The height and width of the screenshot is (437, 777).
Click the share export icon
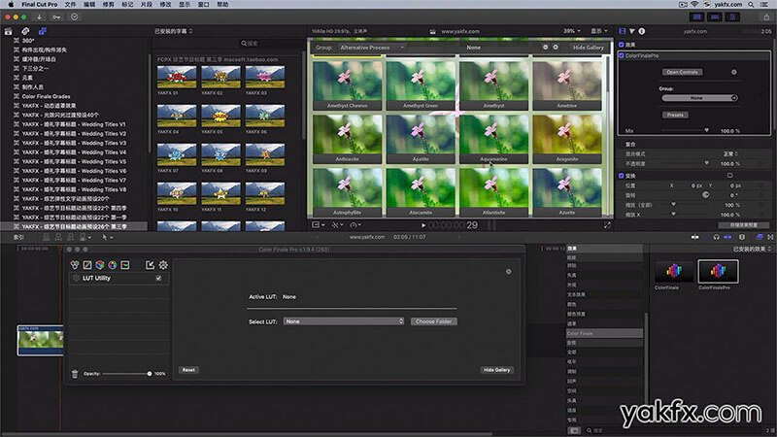pos(766,17)
